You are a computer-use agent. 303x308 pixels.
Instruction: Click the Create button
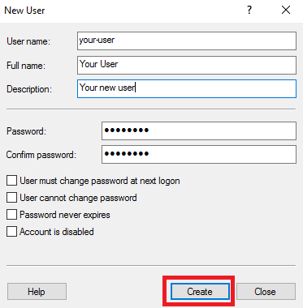200,292
